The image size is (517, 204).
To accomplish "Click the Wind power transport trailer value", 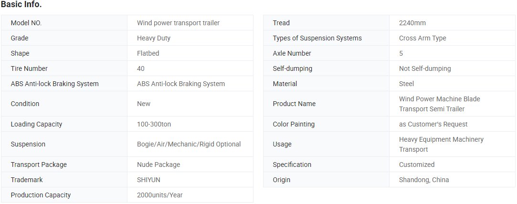I will 178,23.
